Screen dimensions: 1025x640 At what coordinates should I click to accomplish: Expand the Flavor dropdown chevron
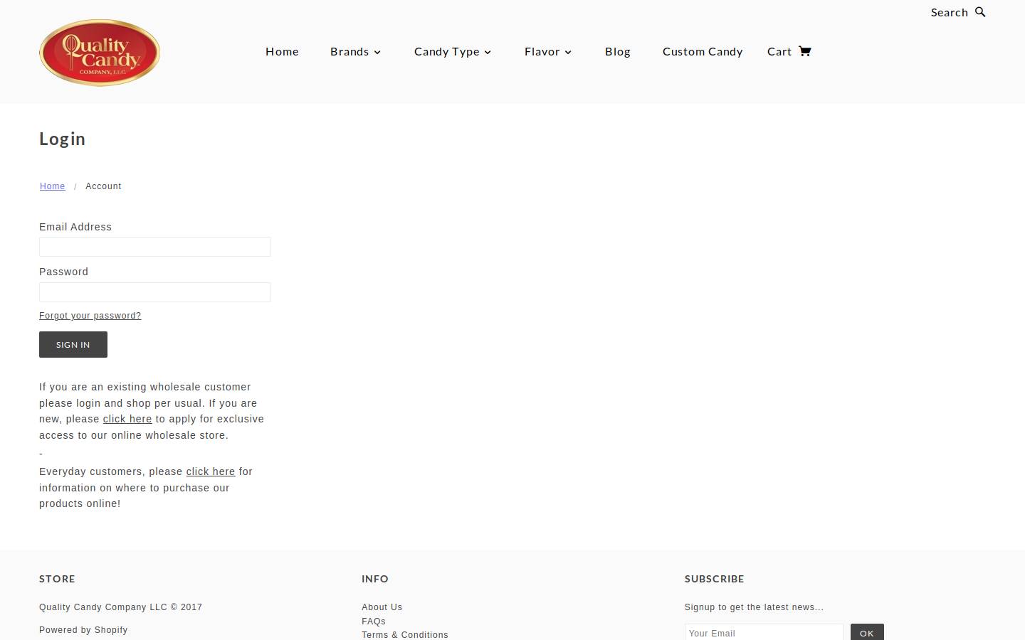tap(568, 52)
